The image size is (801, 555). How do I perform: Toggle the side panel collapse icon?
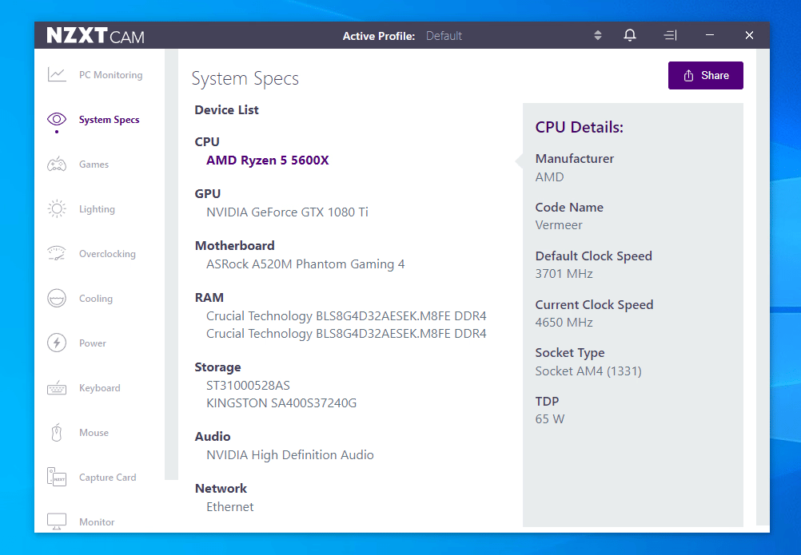pos(670,35)
